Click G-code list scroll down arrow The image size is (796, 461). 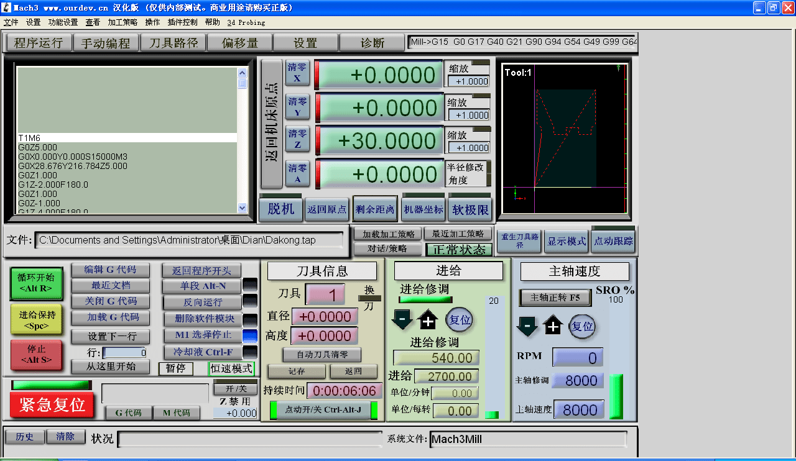pyautogui.click(x=242, y=208)
